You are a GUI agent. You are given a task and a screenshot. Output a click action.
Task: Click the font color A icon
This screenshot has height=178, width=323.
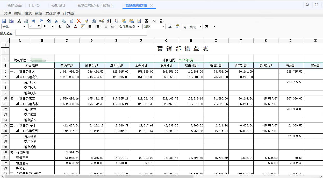[75, 26]
